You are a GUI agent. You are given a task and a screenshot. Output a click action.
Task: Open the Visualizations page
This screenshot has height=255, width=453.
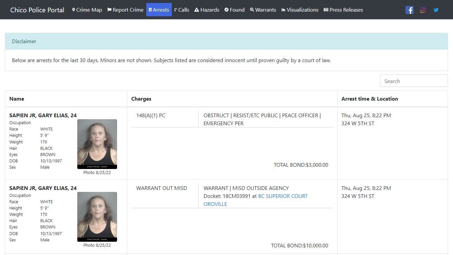point(300,10)
